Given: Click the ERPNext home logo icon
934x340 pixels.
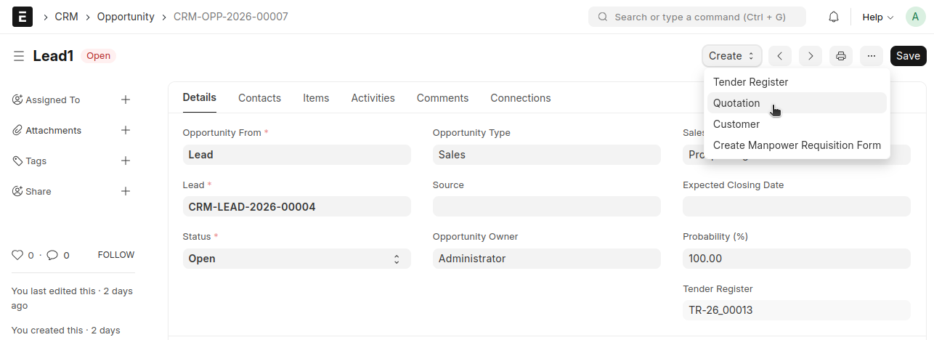Looking at the screenshot, I should point(23,17).
